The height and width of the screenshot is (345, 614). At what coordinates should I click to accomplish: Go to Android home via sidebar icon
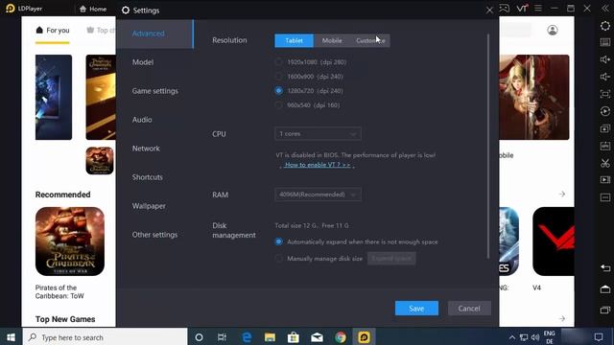[605, 289]
